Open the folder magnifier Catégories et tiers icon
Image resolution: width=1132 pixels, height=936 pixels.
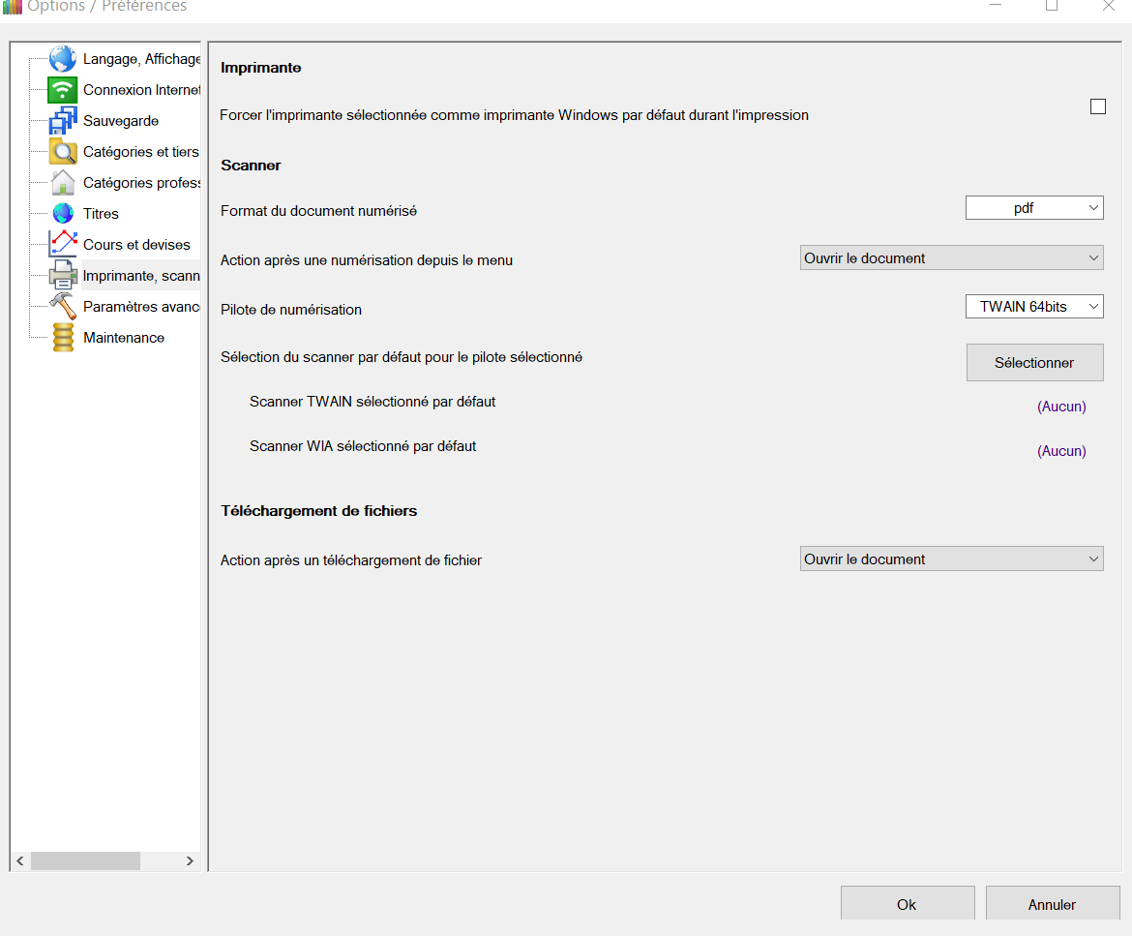63,152
